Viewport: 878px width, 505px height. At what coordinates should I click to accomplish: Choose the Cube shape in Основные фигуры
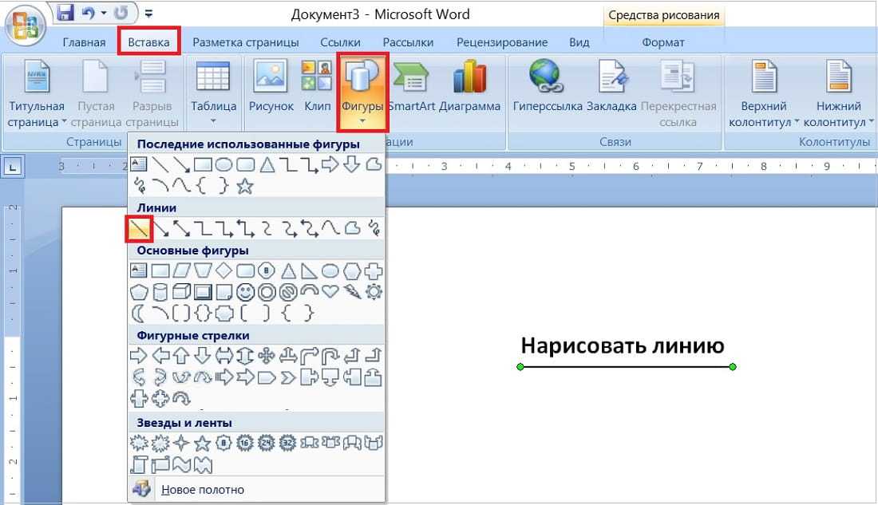tap(181, 292)
